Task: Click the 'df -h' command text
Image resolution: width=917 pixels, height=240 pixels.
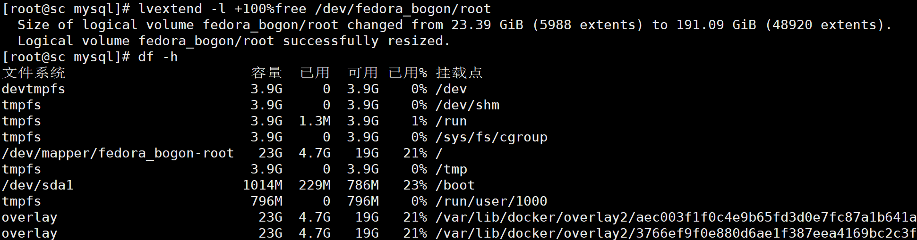Action: pyautogui.click(x=158, y=57)
